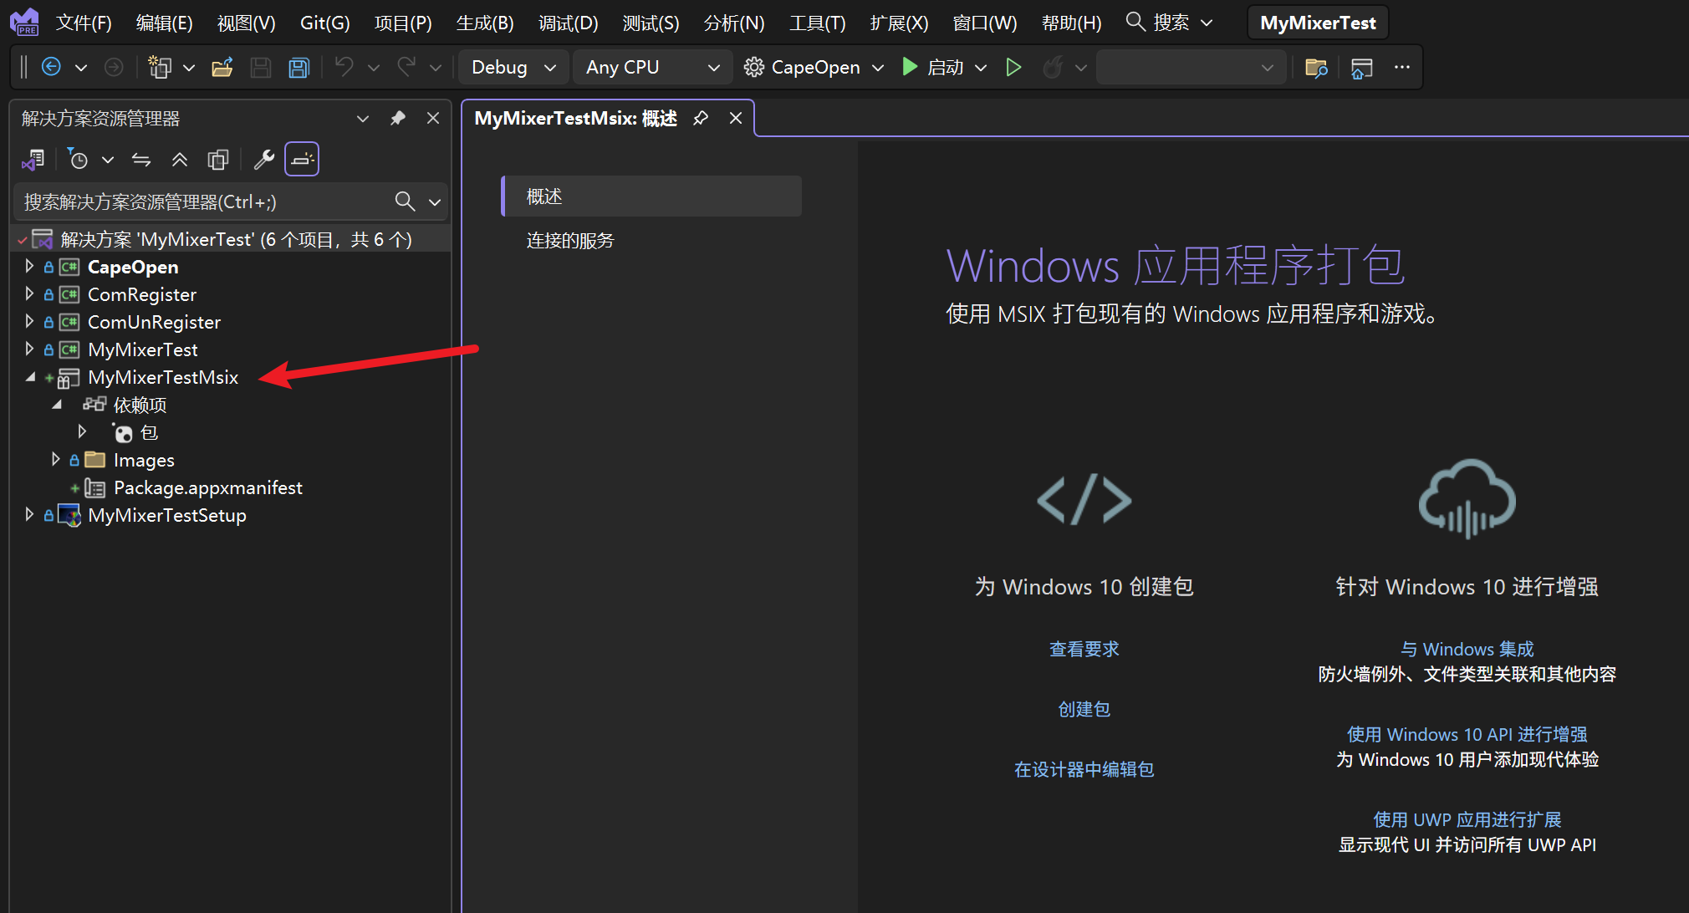Click 使用 Windows 10 API 进行增强 link
This screenshot has width=1689, height=913.
[1467, 734]
